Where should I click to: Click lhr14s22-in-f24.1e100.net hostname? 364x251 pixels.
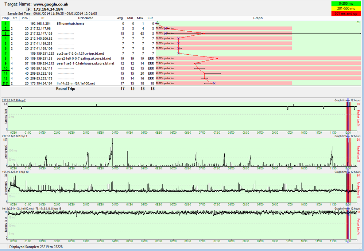point(75,83)
